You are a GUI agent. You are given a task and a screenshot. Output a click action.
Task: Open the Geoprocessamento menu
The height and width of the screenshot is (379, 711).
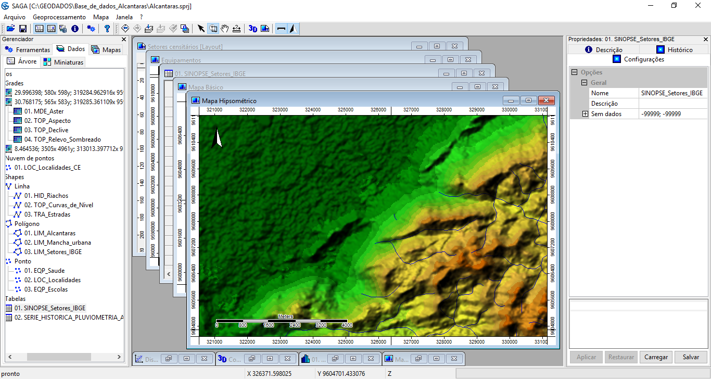[x=59, y=17]
